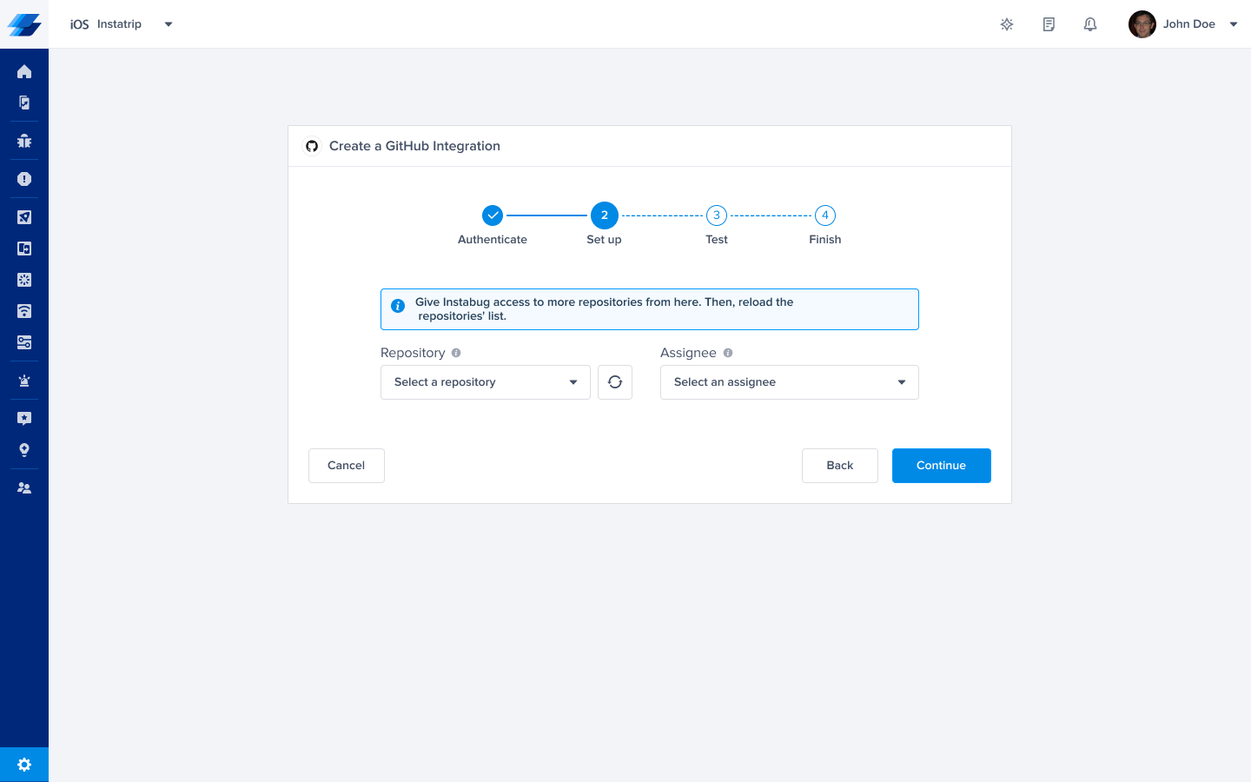The height and width of the screenshot is (782, 1251).
Task: Click step 2 Set up circle
Action: (x=605, y=215)
